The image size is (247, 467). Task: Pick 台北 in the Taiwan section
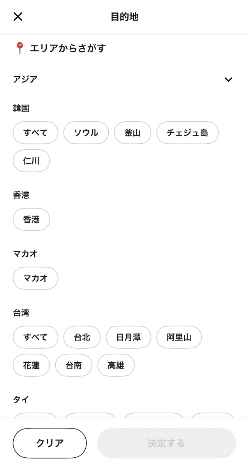[x=82, y=337]
